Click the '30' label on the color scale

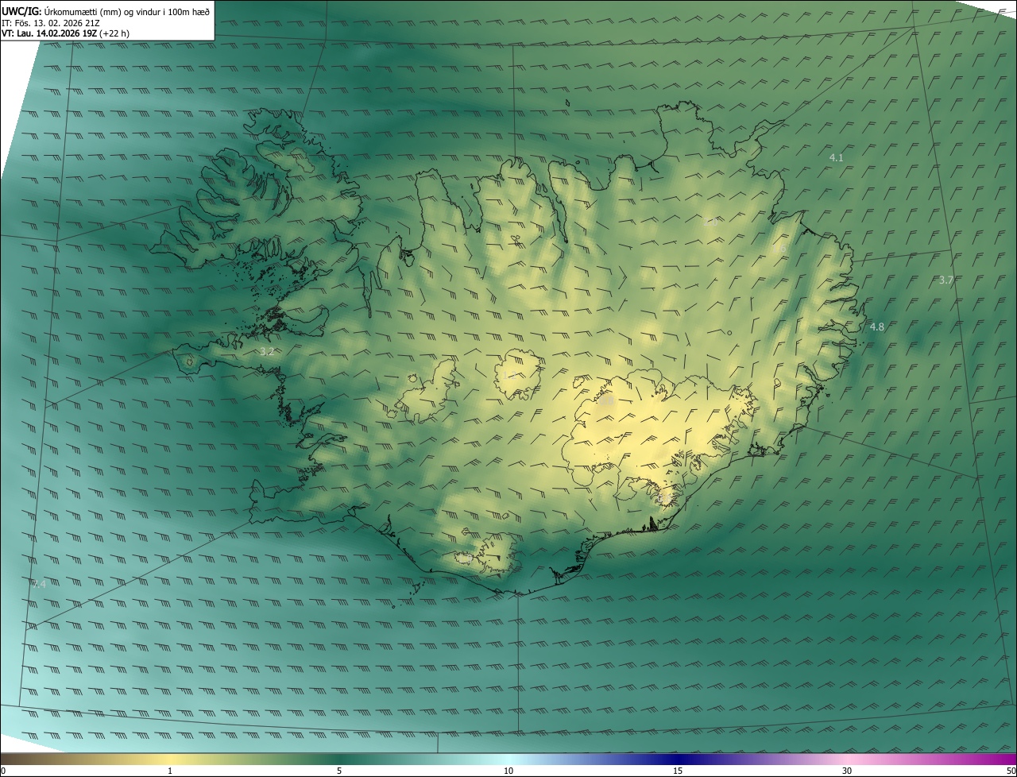(847, 771)
